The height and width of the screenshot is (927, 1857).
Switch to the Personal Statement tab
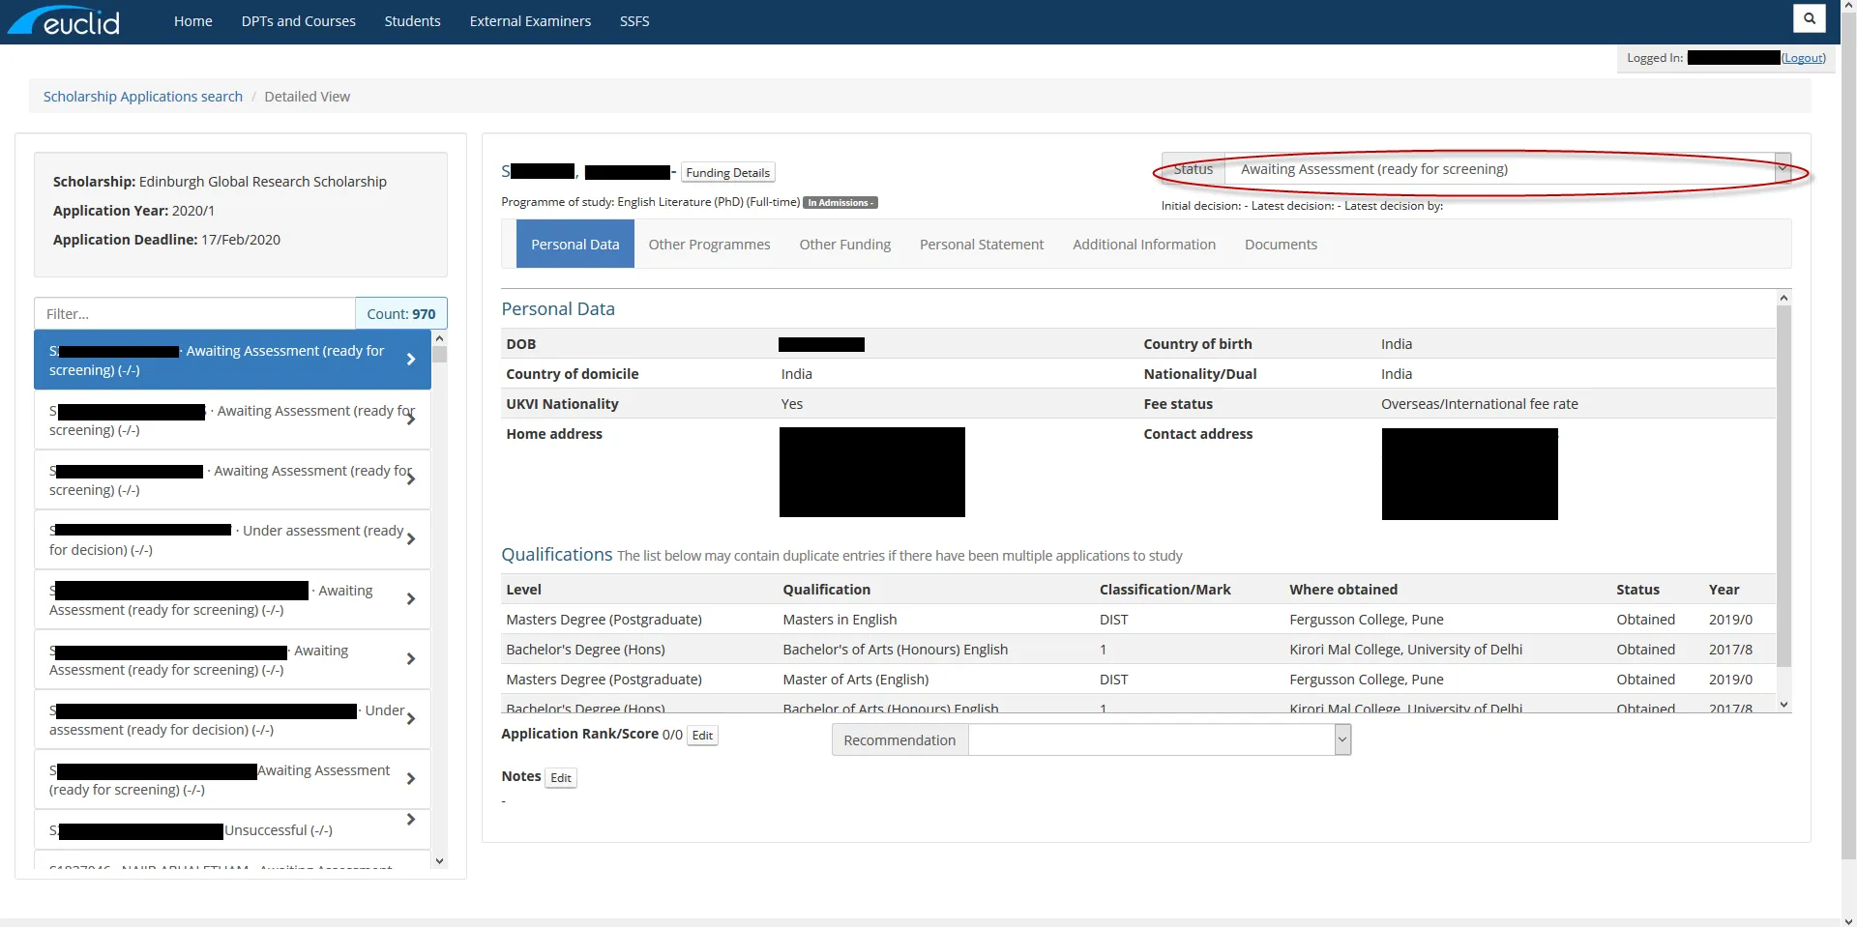981,245
